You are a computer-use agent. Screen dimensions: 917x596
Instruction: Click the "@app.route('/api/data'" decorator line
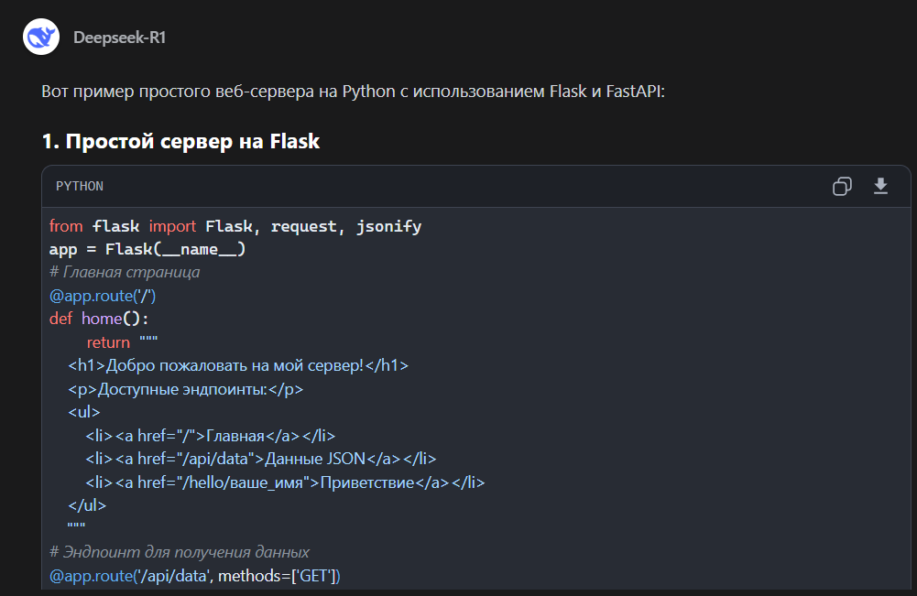pyautogui.click(x=194, y=576)
